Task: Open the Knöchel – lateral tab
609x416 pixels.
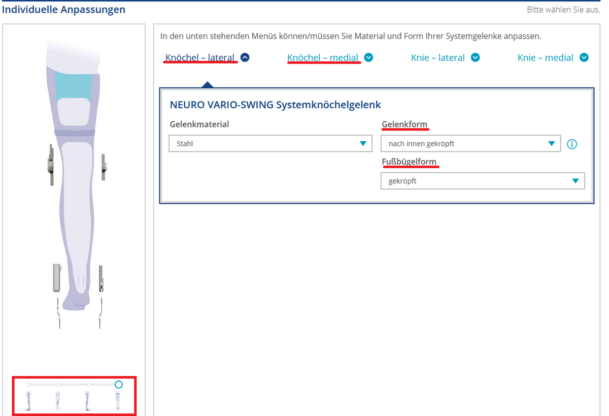Action: (x=200, y=57)
